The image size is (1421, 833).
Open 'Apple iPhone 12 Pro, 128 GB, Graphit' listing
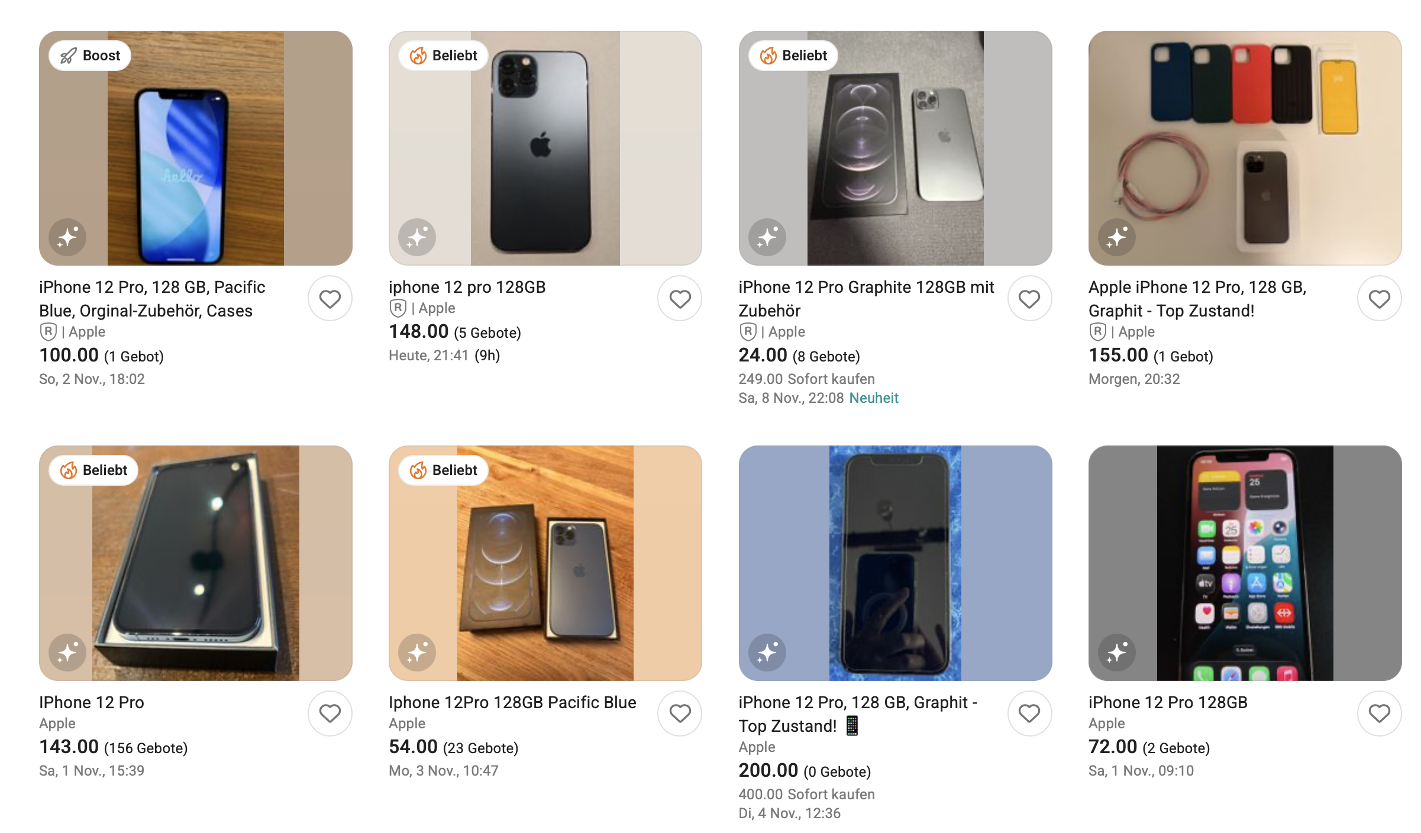[x=1197, y=299]
